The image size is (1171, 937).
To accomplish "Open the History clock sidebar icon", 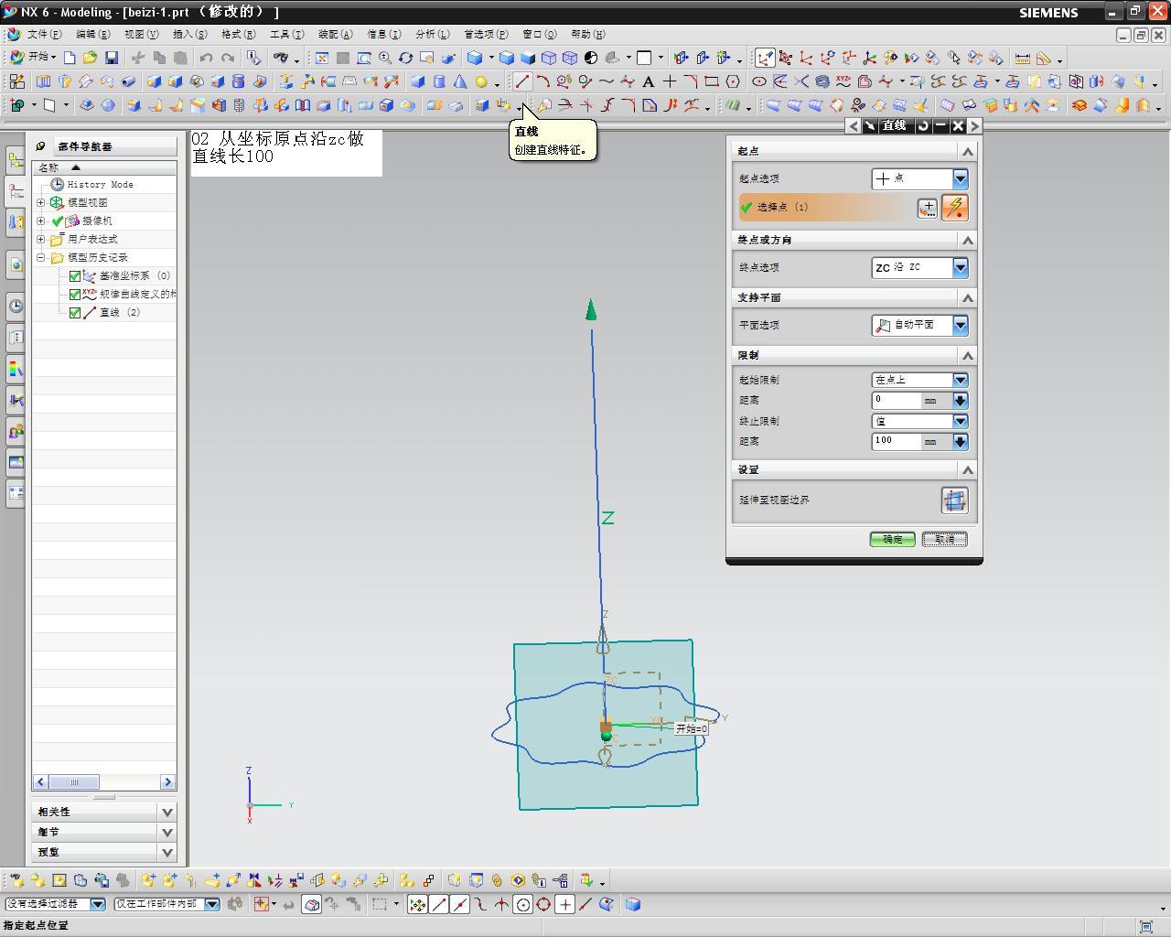I will pos(16,306).
